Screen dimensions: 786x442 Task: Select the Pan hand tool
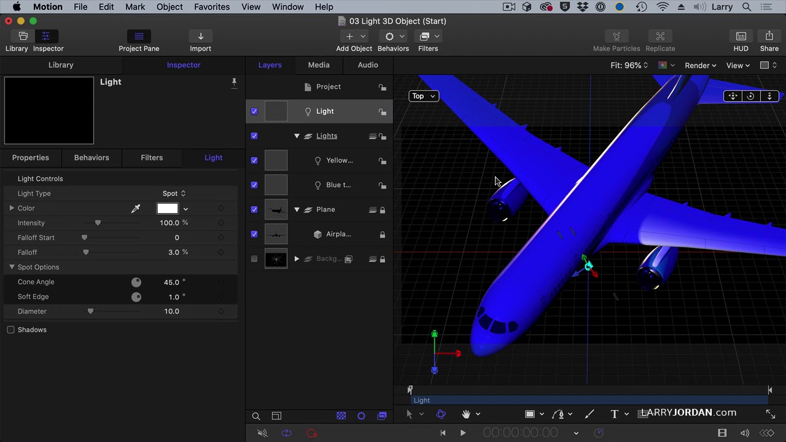click(466, 414)
